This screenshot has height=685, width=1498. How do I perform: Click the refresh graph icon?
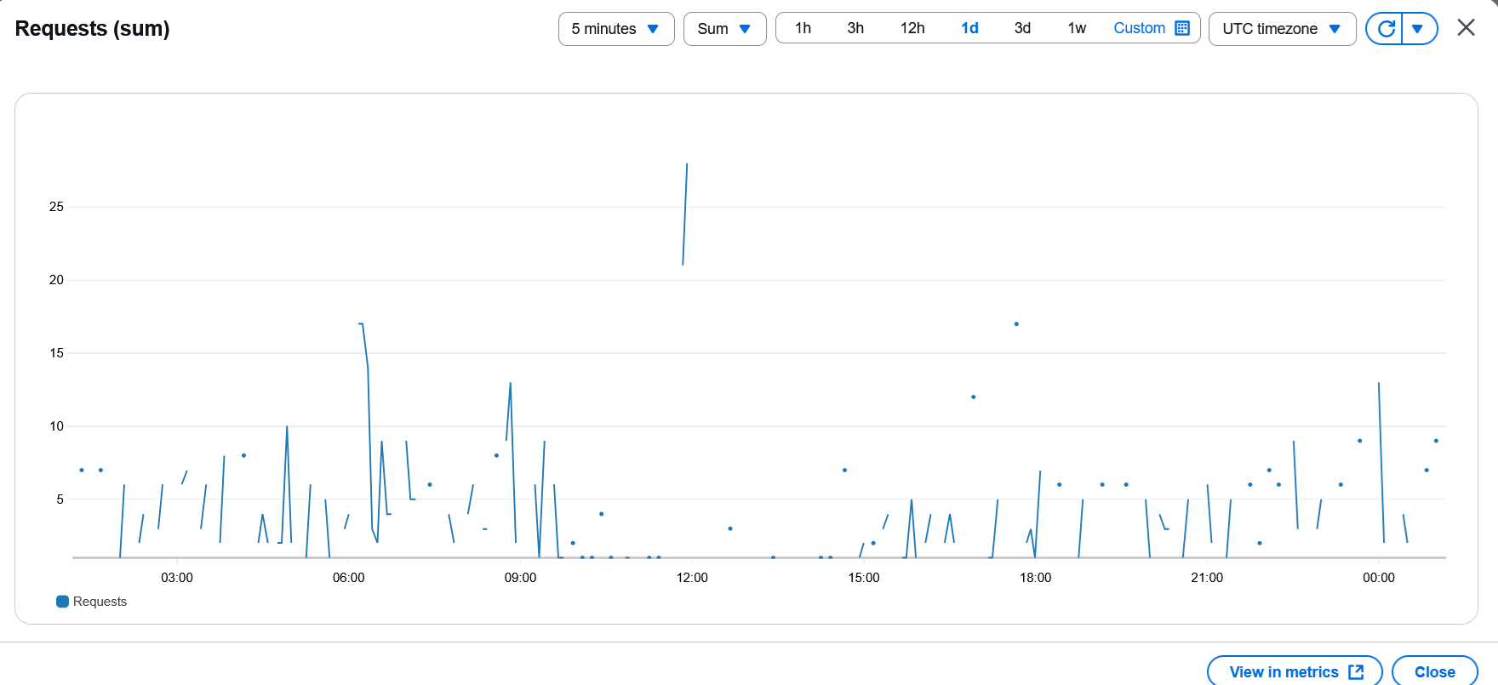tap(1386, 29)
